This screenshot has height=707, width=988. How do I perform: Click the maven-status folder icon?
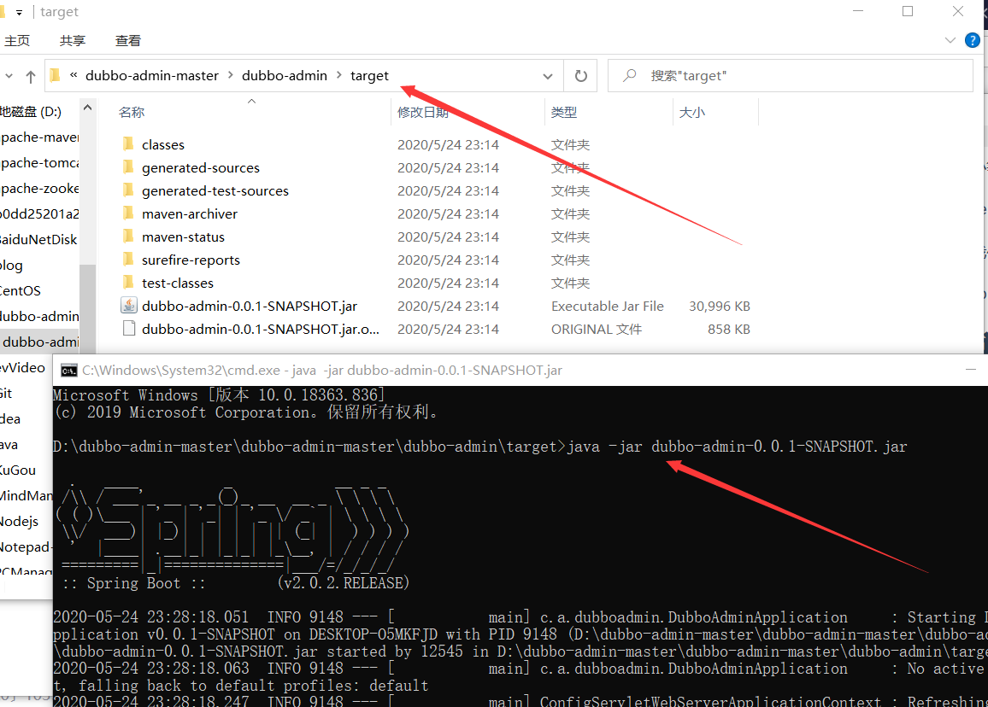click(128, 237)
